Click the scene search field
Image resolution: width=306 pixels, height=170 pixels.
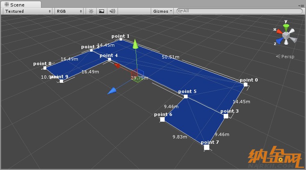tap(240, 11)
